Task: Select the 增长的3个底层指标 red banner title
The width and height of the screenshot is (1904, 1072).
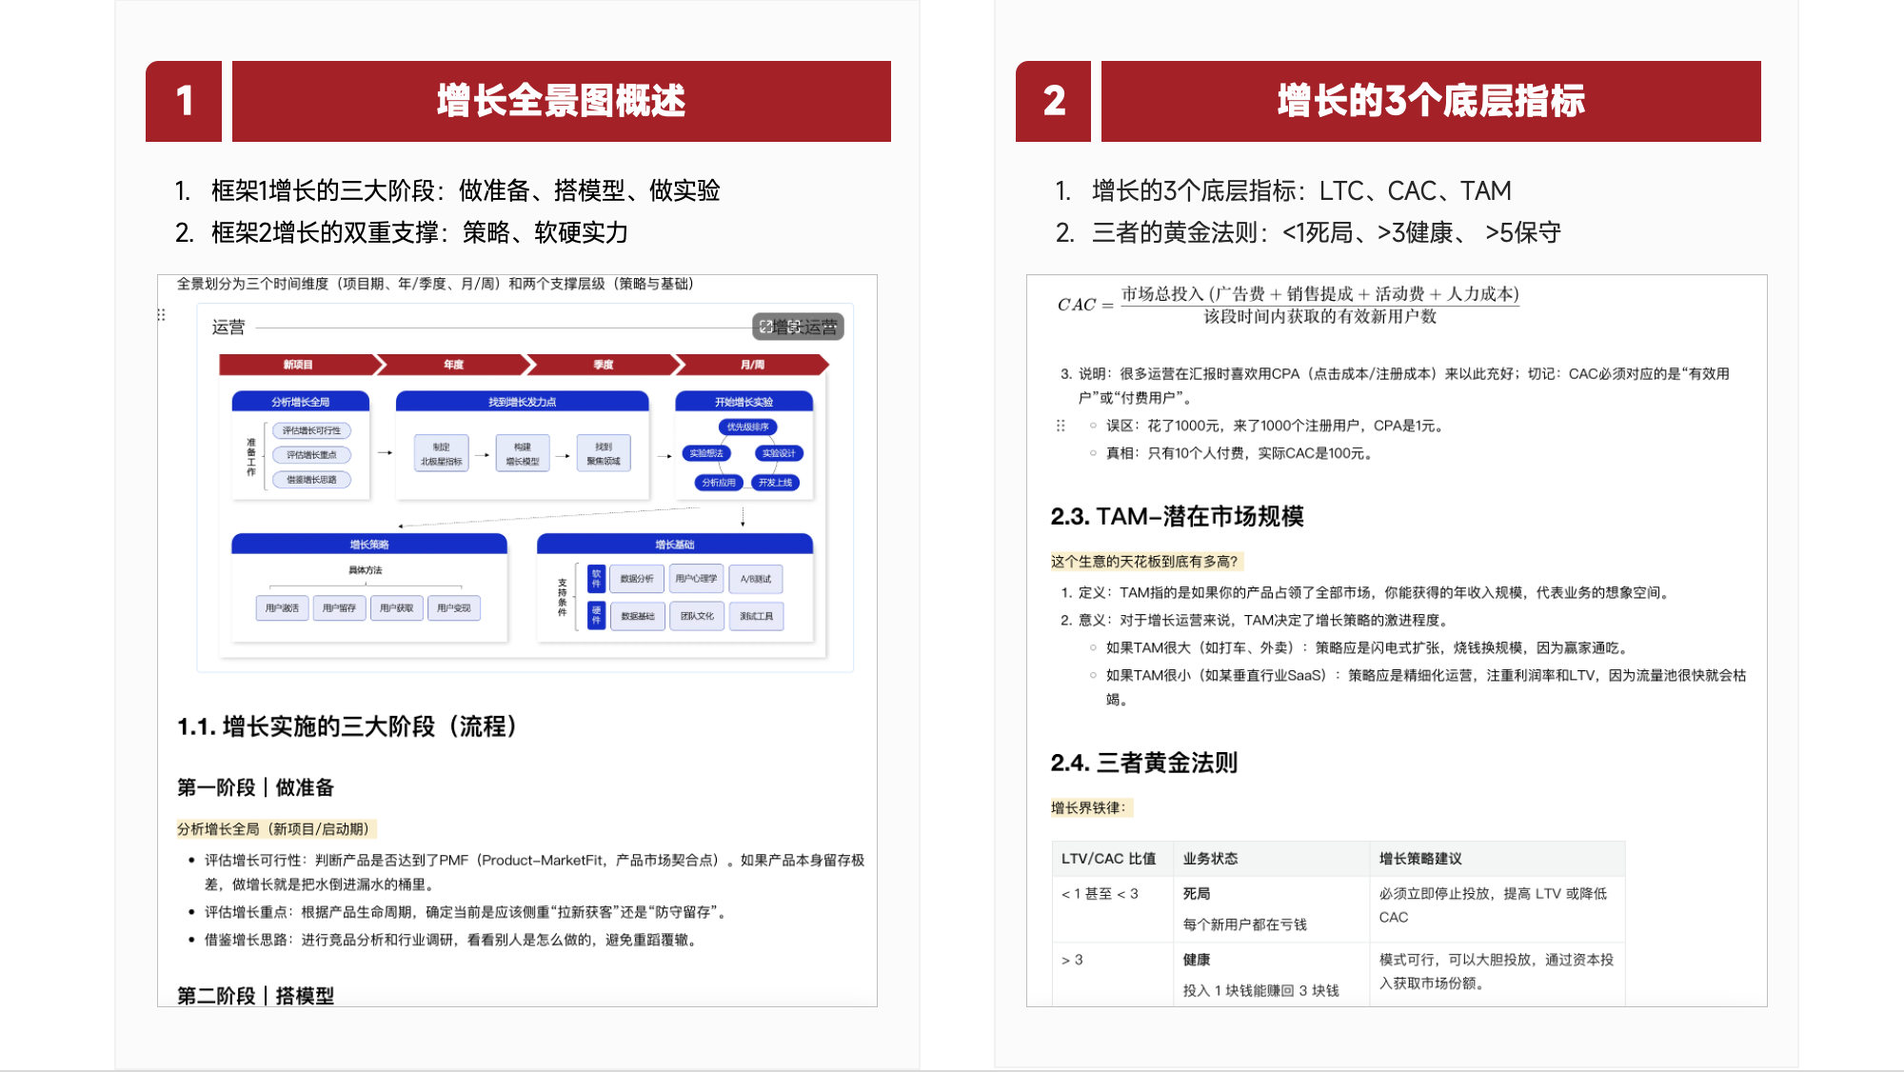Action: [1430, 101]
